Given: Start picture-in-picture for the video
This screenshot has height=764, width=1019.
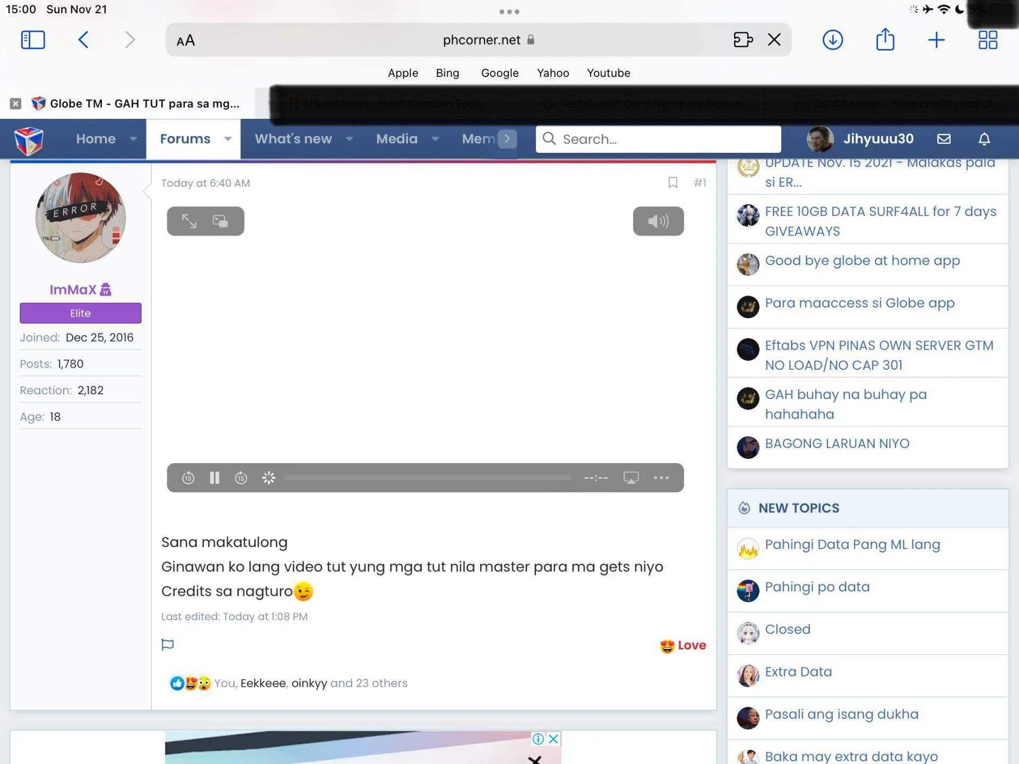Looking at the screenshot, I should pyautogui.click(x=220, y=221).
